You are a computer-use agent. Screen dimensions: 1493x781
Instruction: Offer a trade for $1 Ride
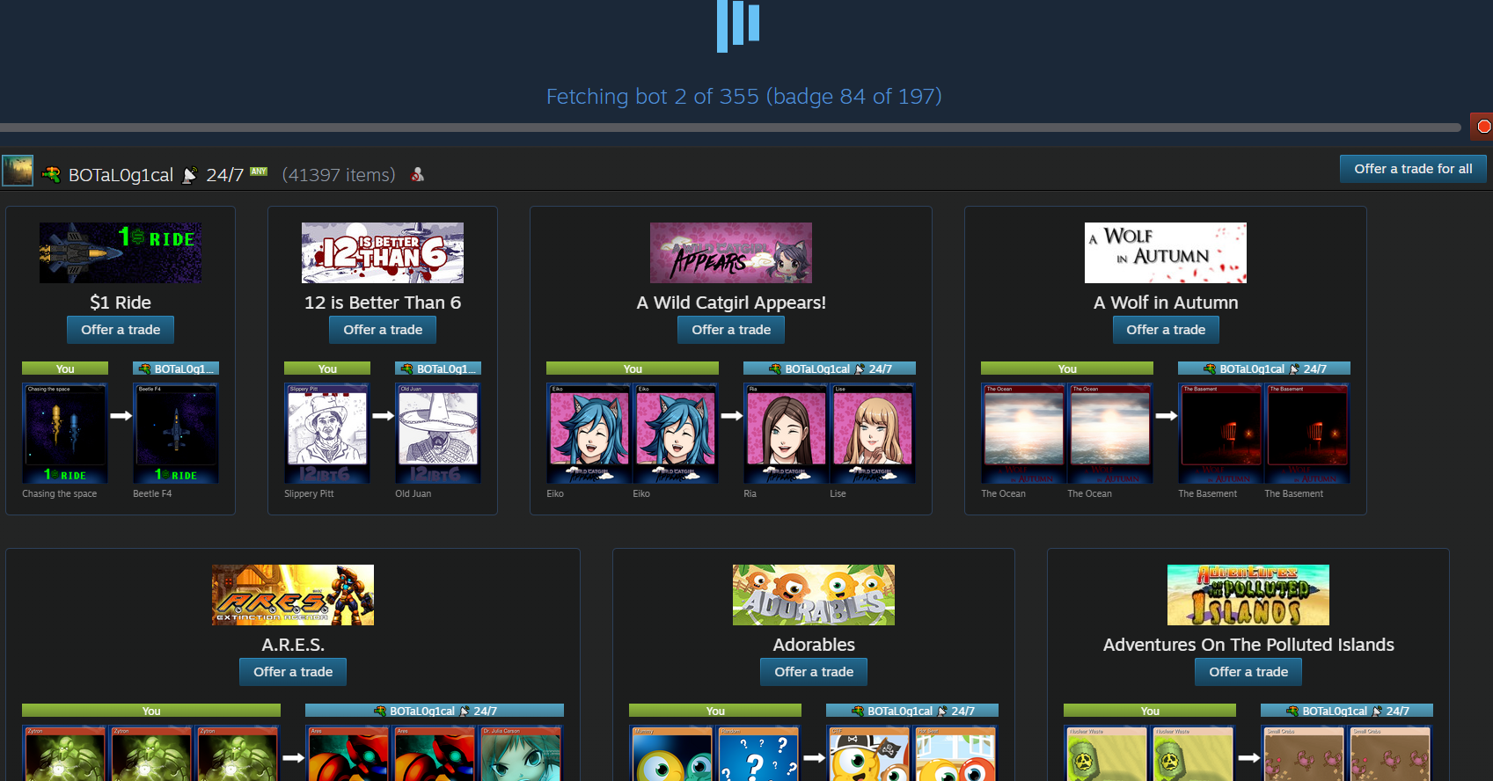121,330
